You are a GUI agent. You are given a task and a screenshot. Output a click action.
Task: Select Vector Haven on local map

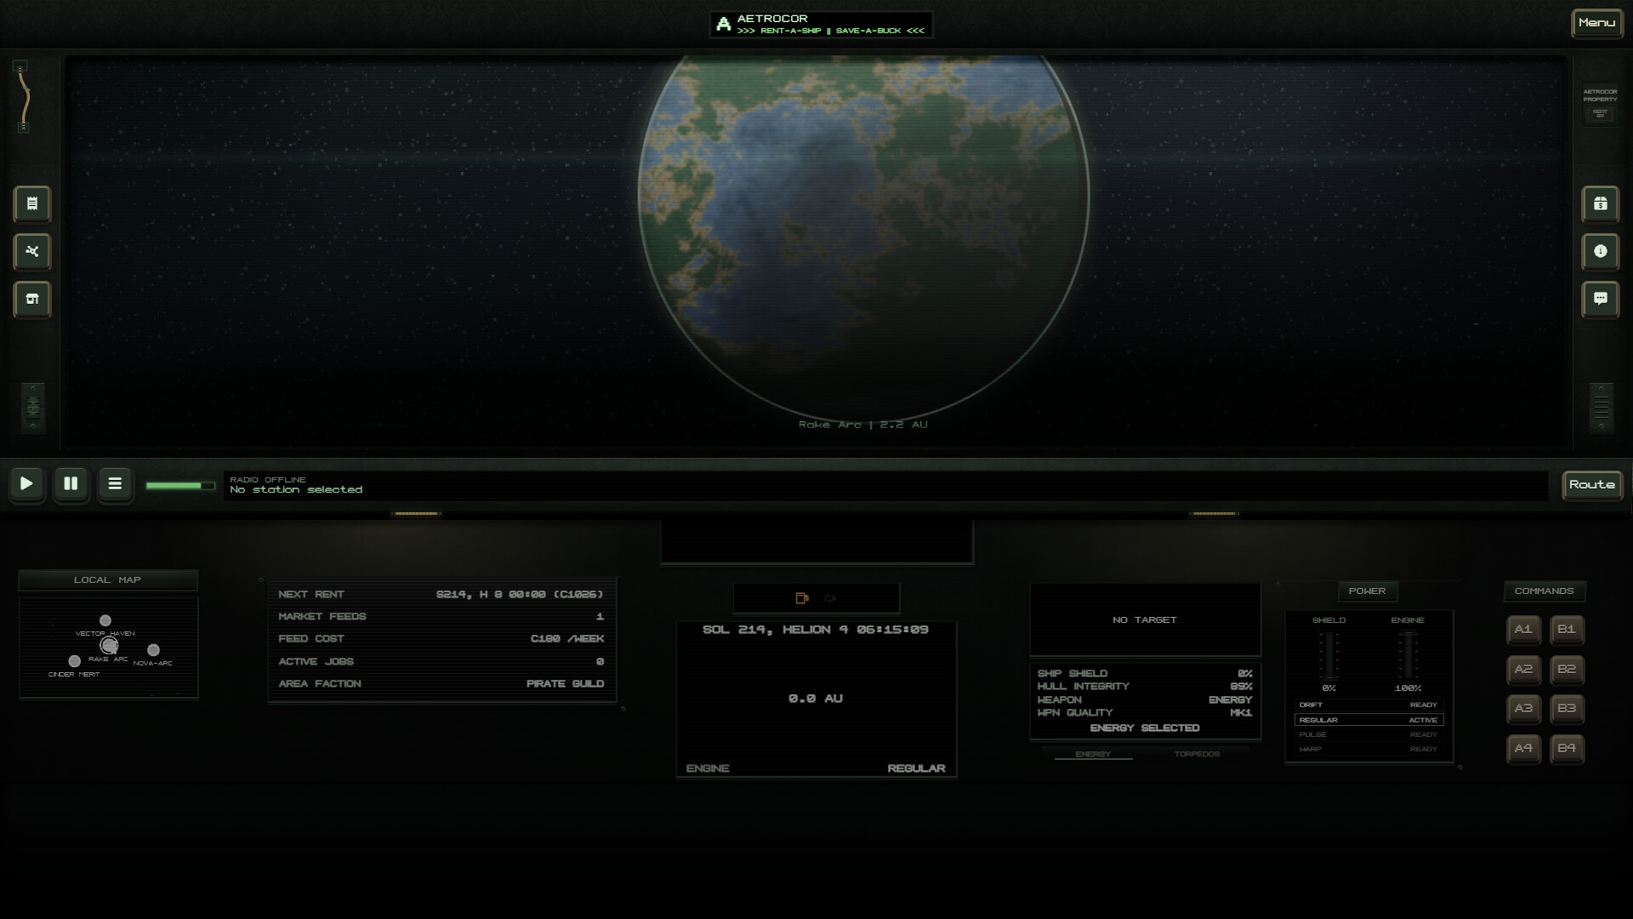tap(105, 621)
